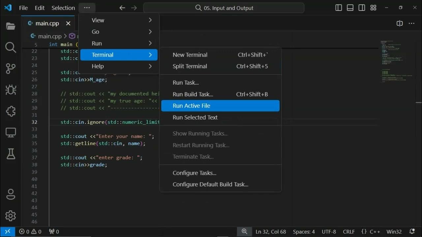The width and height of the screenshot is (422, 237).
Task: Open the Testing flask view
Action: (x=11, y=154)
